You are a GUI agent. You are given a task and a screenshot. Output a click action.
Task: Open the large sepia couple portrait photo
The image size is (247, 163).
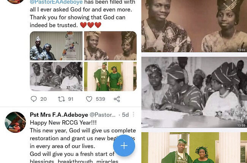[194, 26]
